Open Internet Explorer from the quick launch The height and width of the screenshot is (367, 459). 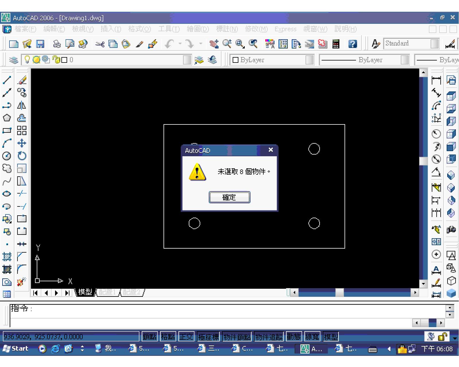click(x=55, y=349)
